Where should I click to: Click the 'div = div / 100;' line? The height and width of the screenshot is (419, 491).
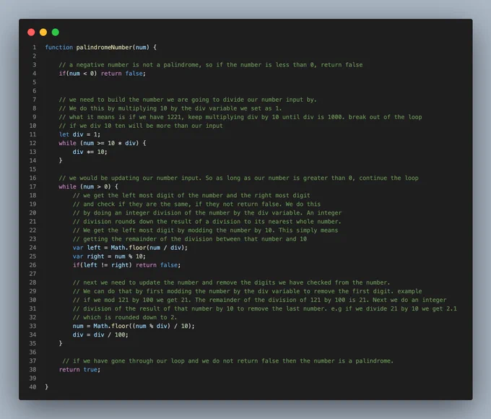click(x=100, y=335)
